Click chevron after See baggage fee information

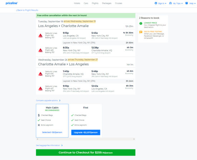[x=62, y=145]
